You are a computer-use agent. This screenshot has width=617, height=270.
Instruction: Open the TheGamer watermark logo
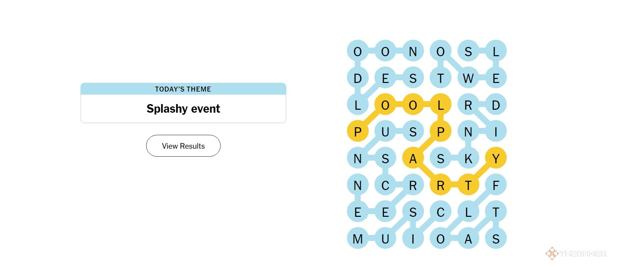pyautogui.click(x=576, y=253)
